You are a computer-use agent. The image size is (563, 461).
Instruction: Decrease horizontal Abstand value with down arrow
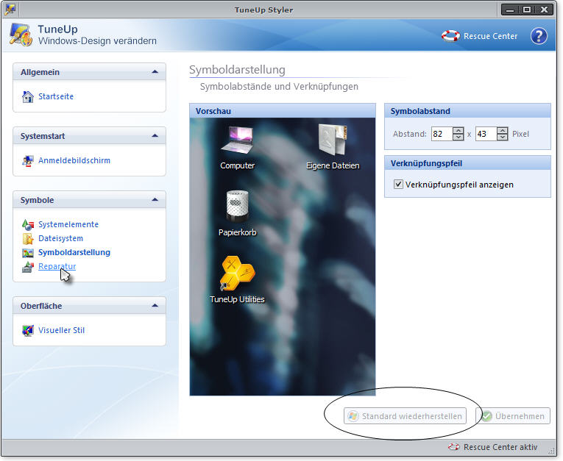click(x=458, y=137)
